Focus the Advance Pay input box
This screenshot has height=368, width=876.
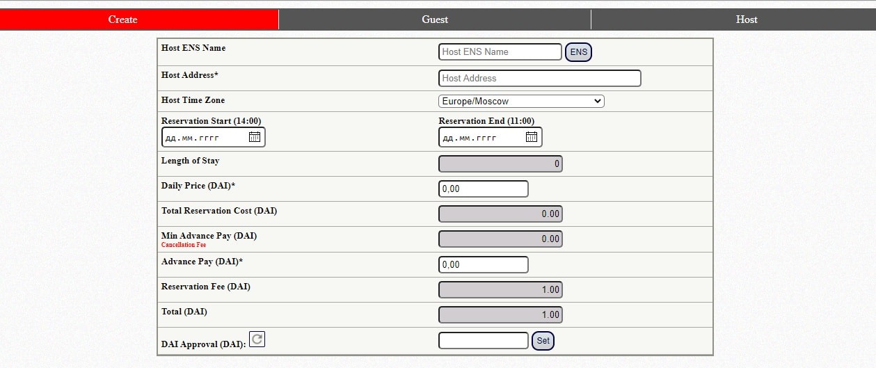pos(484,264)
